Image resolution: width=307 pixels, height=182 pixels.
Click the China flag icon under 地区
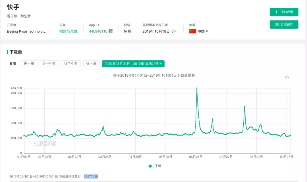pyautogui.click(x=193, y=31)
